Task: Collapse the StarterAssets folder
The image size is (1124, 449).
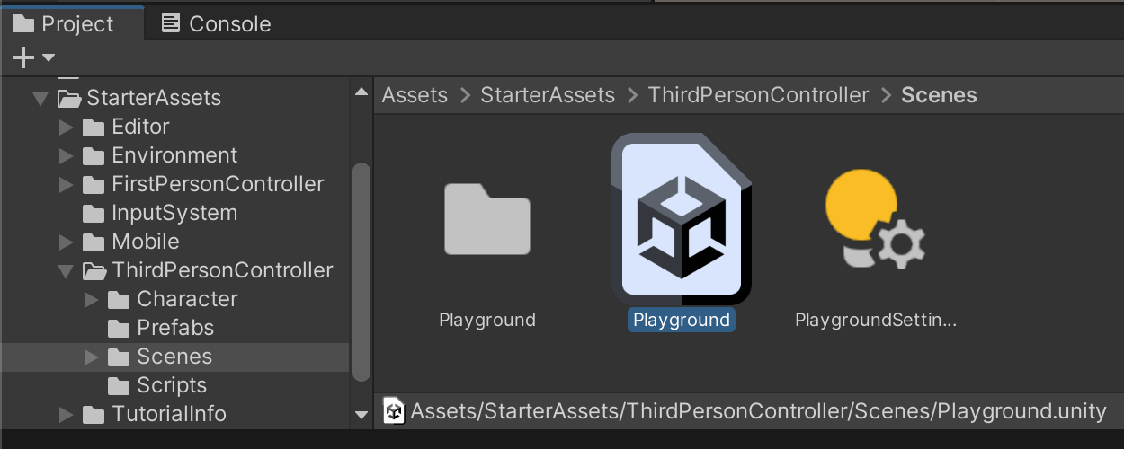Action: coord(40,98)
